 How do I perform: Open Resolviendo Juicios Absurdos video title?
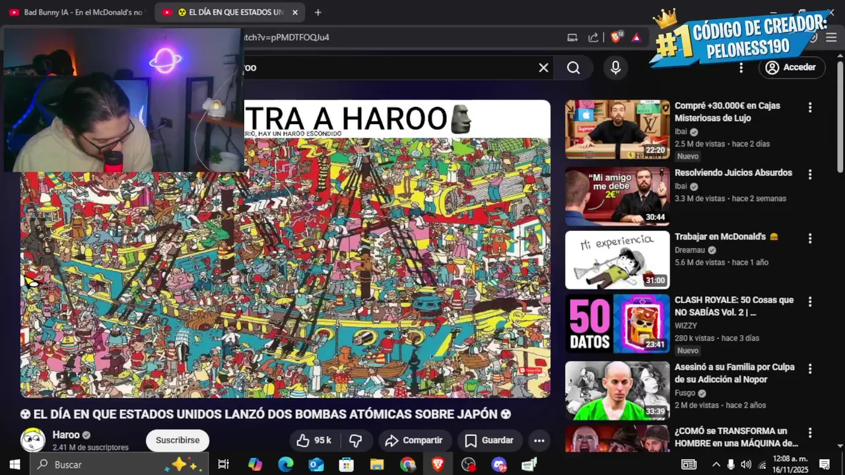(x=733, y=173)
